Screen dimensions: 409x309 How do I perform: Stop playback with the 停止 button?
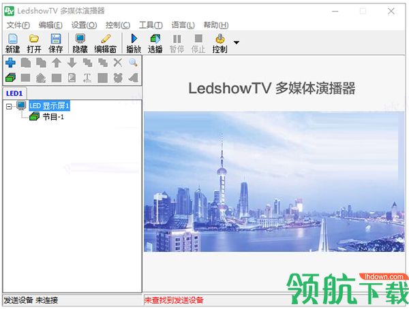point(198,44)
